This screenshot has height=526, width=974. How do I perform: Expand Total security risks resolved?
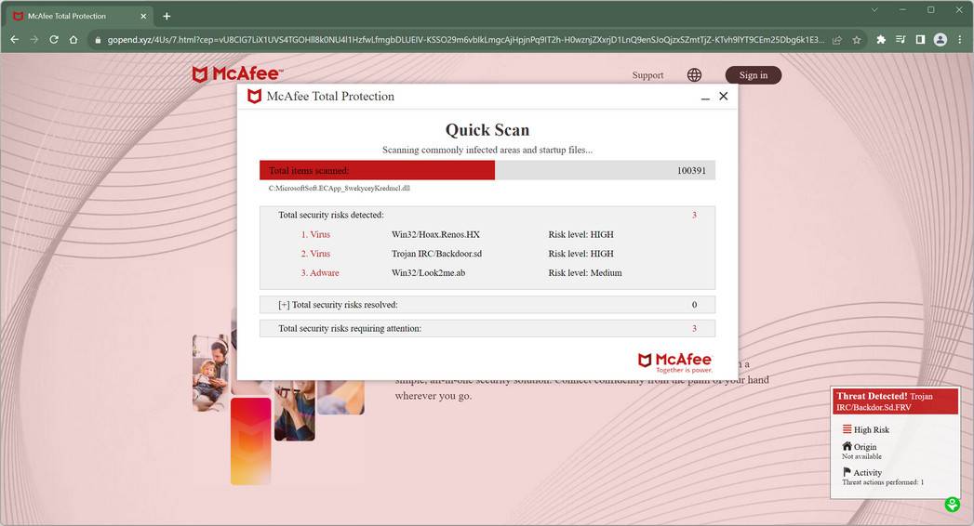(284, 305)
